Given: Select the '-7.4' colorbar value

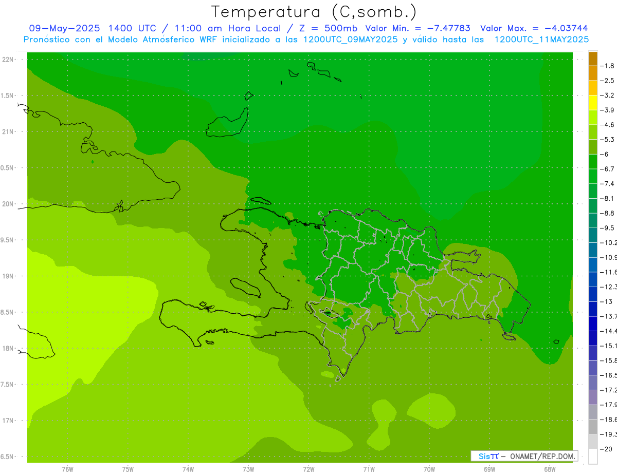Looking at the screenshot, I should 608,184.
